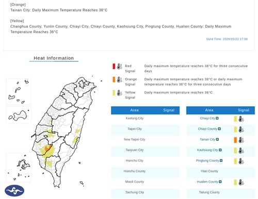Screen dimensions: 258x199
Task: Click the [Yellow] advisory heading
Action: coord(17,21)
